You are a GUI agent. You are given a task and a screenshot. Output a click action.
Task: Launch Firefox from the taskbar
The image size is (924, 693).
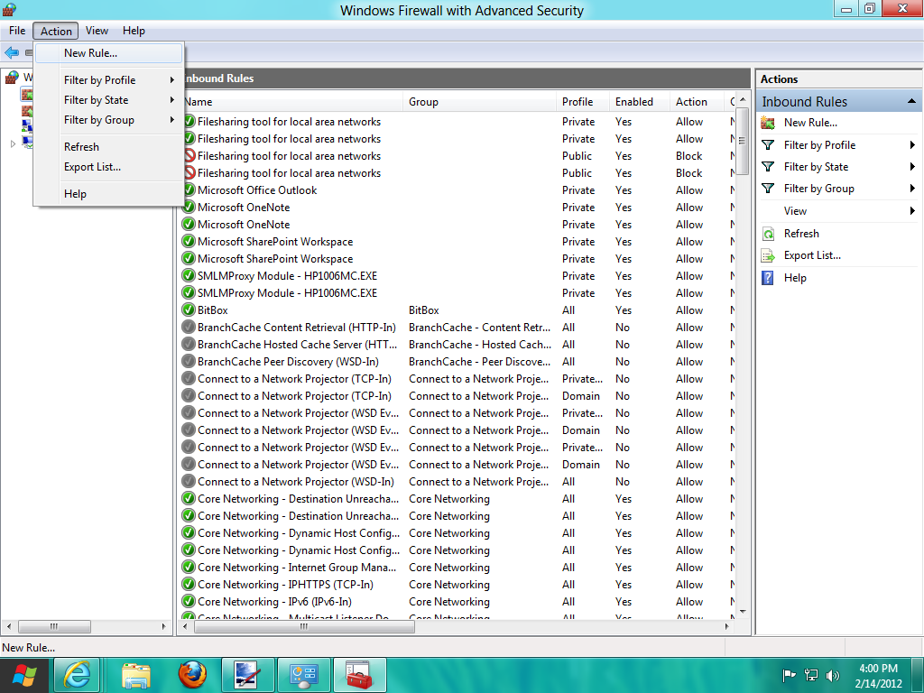click(x=193, y=675)
